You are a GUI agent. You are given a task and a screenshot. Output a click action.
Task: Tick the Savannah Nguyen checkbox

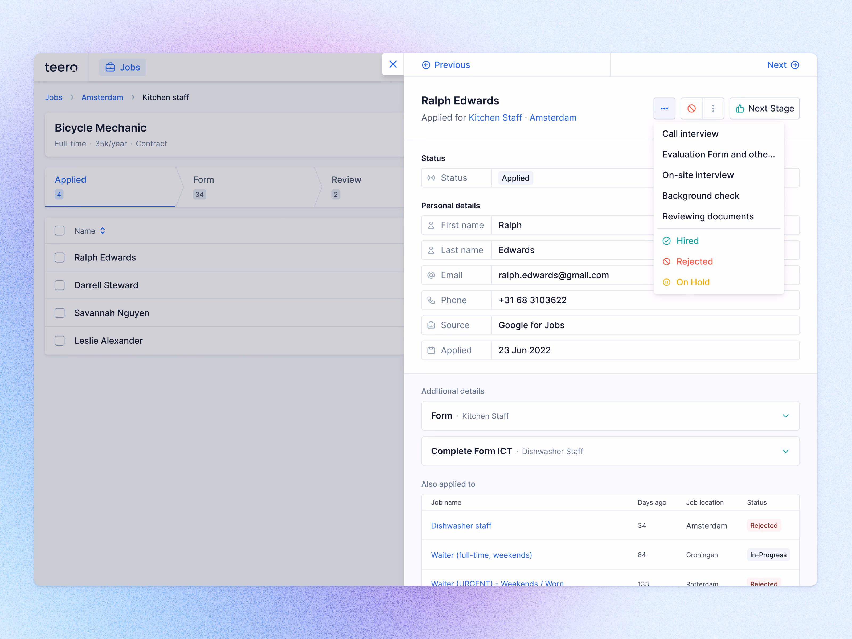[60, 313]
